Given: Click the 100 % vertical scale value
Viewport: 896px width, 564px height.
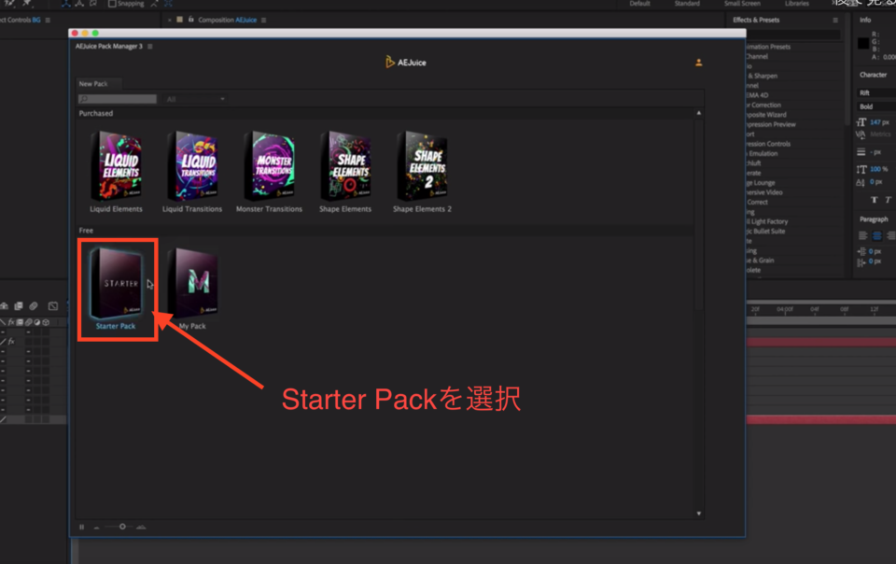Looking at the screenshot, I should [x=879, y=169].
